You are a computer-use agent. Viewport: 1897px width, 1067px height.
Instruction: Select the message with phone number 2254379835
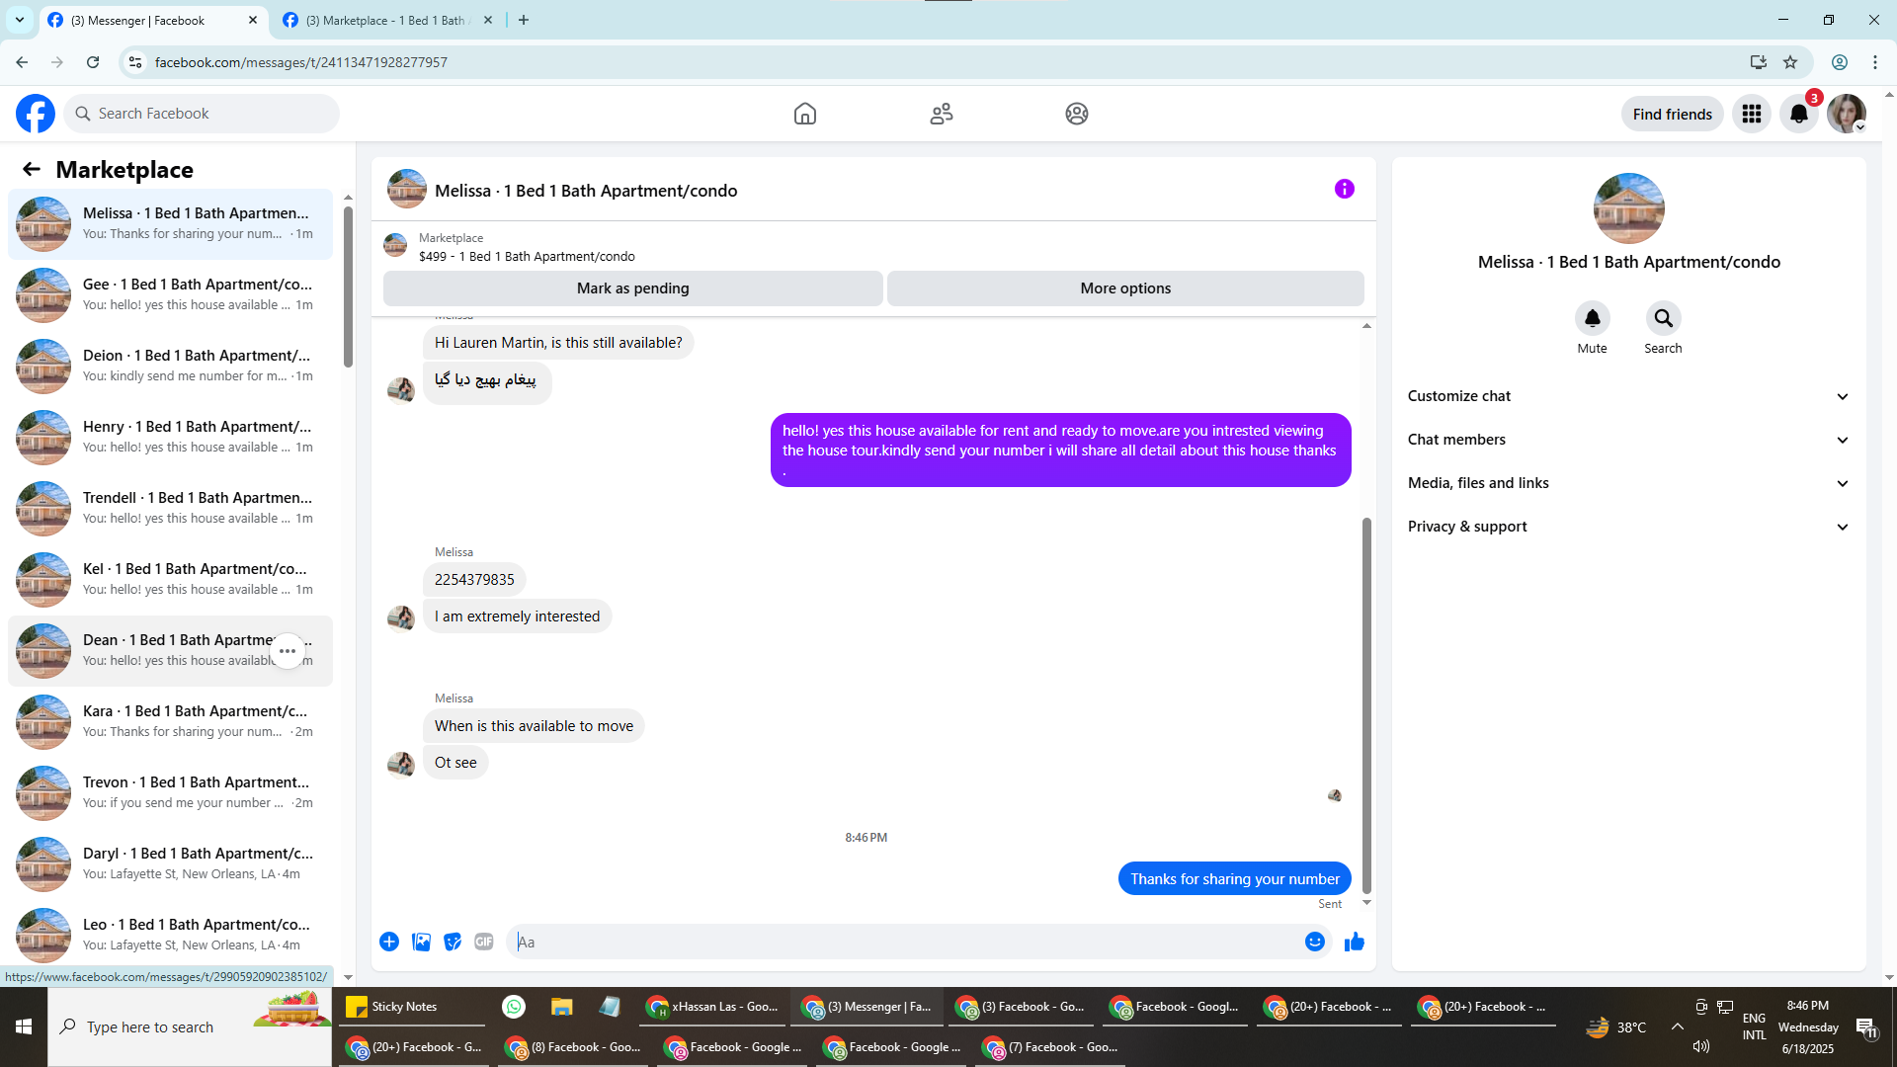pyautogui.click(x=474, y=580)
